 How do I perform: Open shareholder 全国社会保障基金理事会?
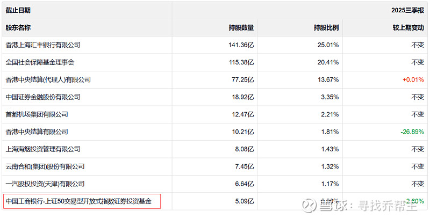tap(40, 62)
